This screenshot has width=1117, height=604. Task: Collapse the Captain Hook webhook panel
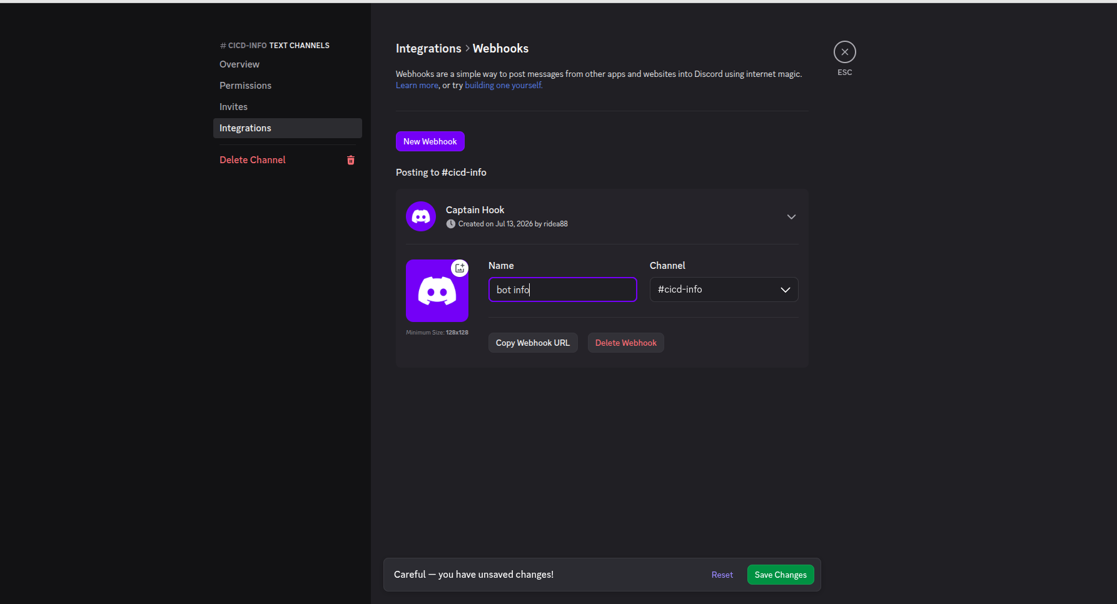coord(791,216)
